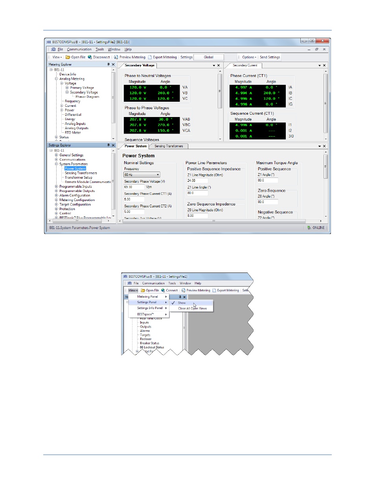This screenshot has height=485, width=375.
Task: Pin the Settings Explorer panel
Action: [108, 145]
